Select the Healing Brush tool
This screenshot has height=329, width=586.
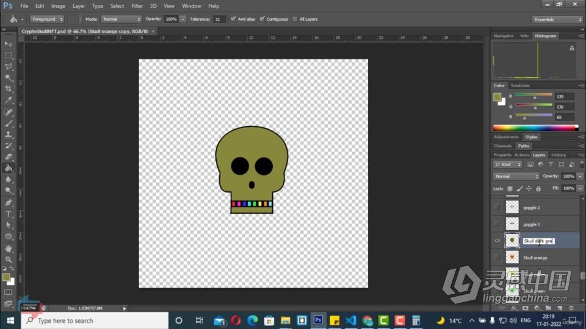point(8,112)
